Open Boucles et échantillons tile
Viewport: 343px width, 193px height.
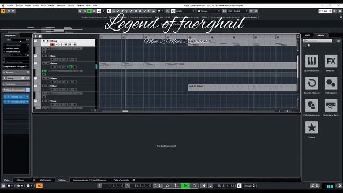(311, 83)
